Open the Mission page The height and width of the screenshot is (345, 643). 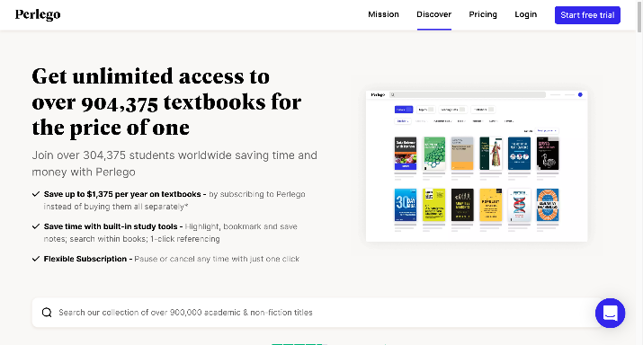(x=383, y=14)
